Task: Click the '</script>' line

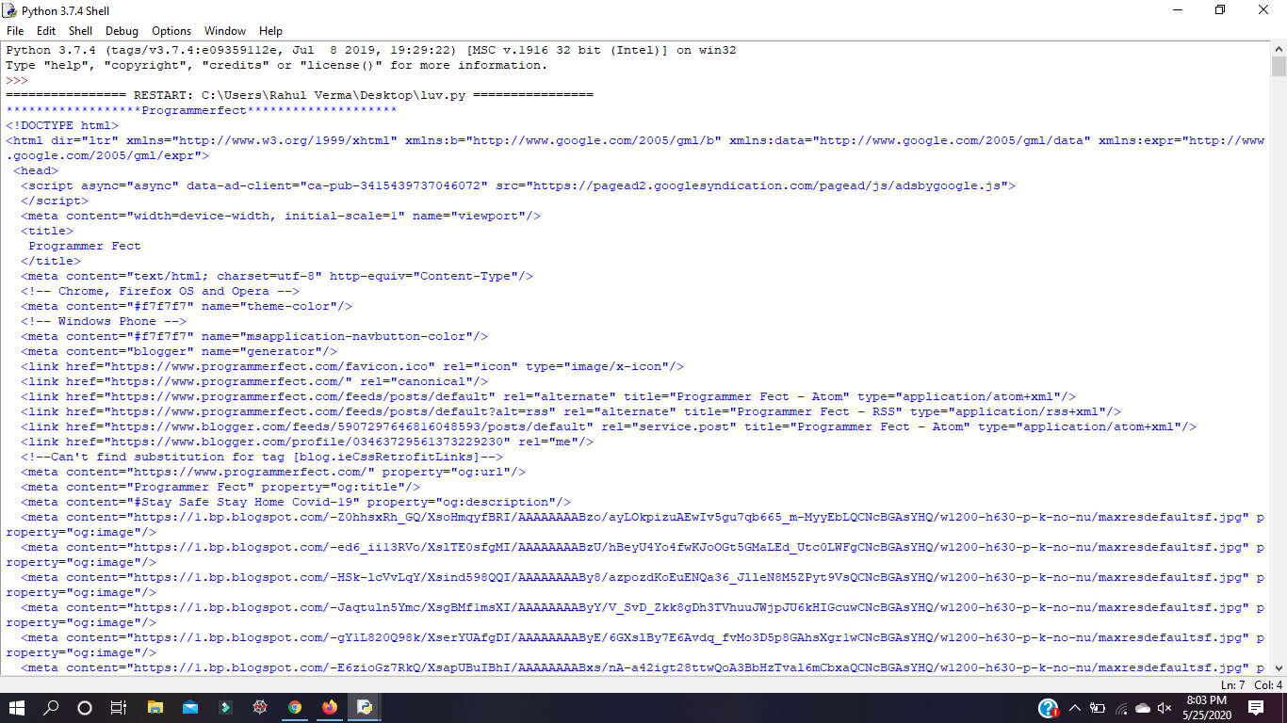Action: tap(55, 201)
